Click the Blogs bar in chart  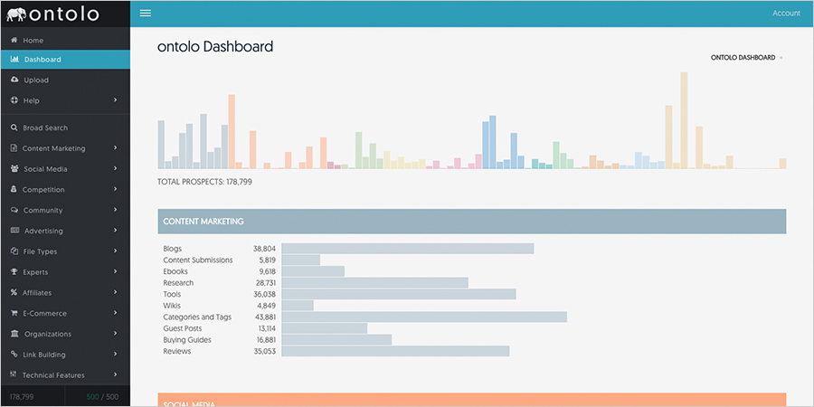(x=408, y=249)
